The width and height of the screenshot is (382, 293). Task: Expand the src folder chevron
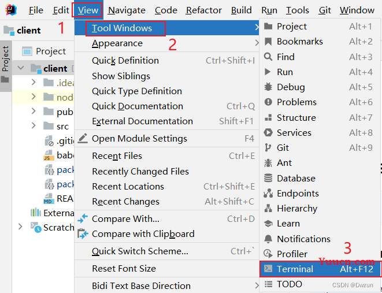34,125
